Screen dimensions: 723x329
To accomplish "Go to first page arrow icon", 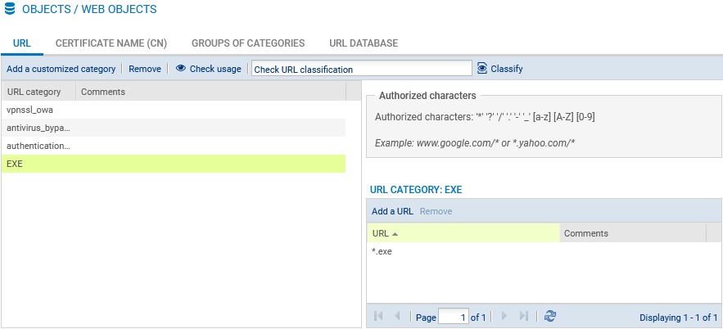I will 378,316.
